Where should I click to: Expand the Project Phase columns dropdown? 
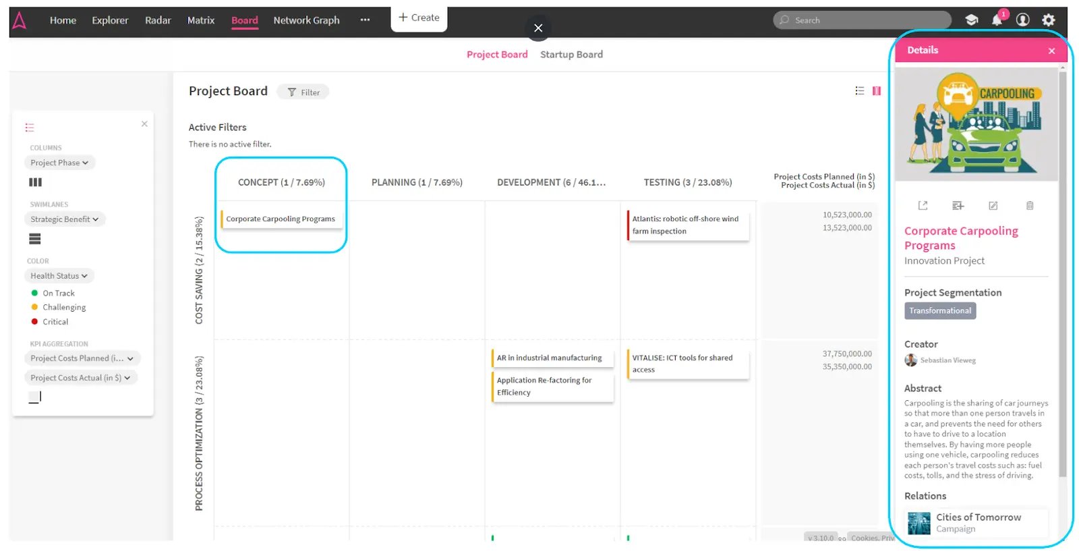[59, 163]
